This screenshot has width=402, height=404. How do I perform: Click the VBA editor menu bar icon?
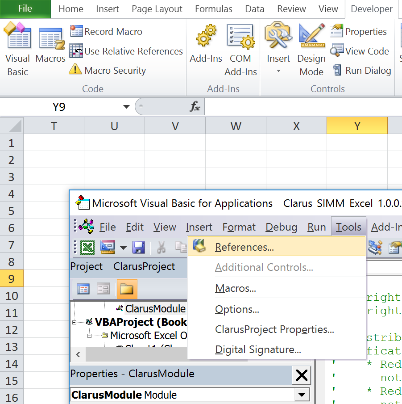click(86, 226)
